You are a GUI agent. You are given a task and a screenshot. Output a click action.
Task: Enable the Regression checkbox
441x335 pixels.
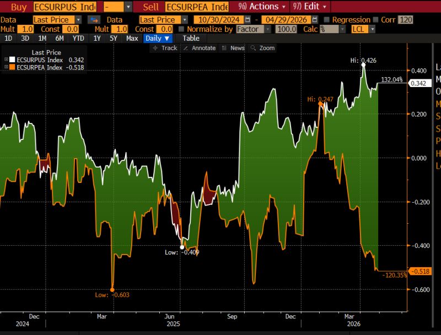click(326, 19)
